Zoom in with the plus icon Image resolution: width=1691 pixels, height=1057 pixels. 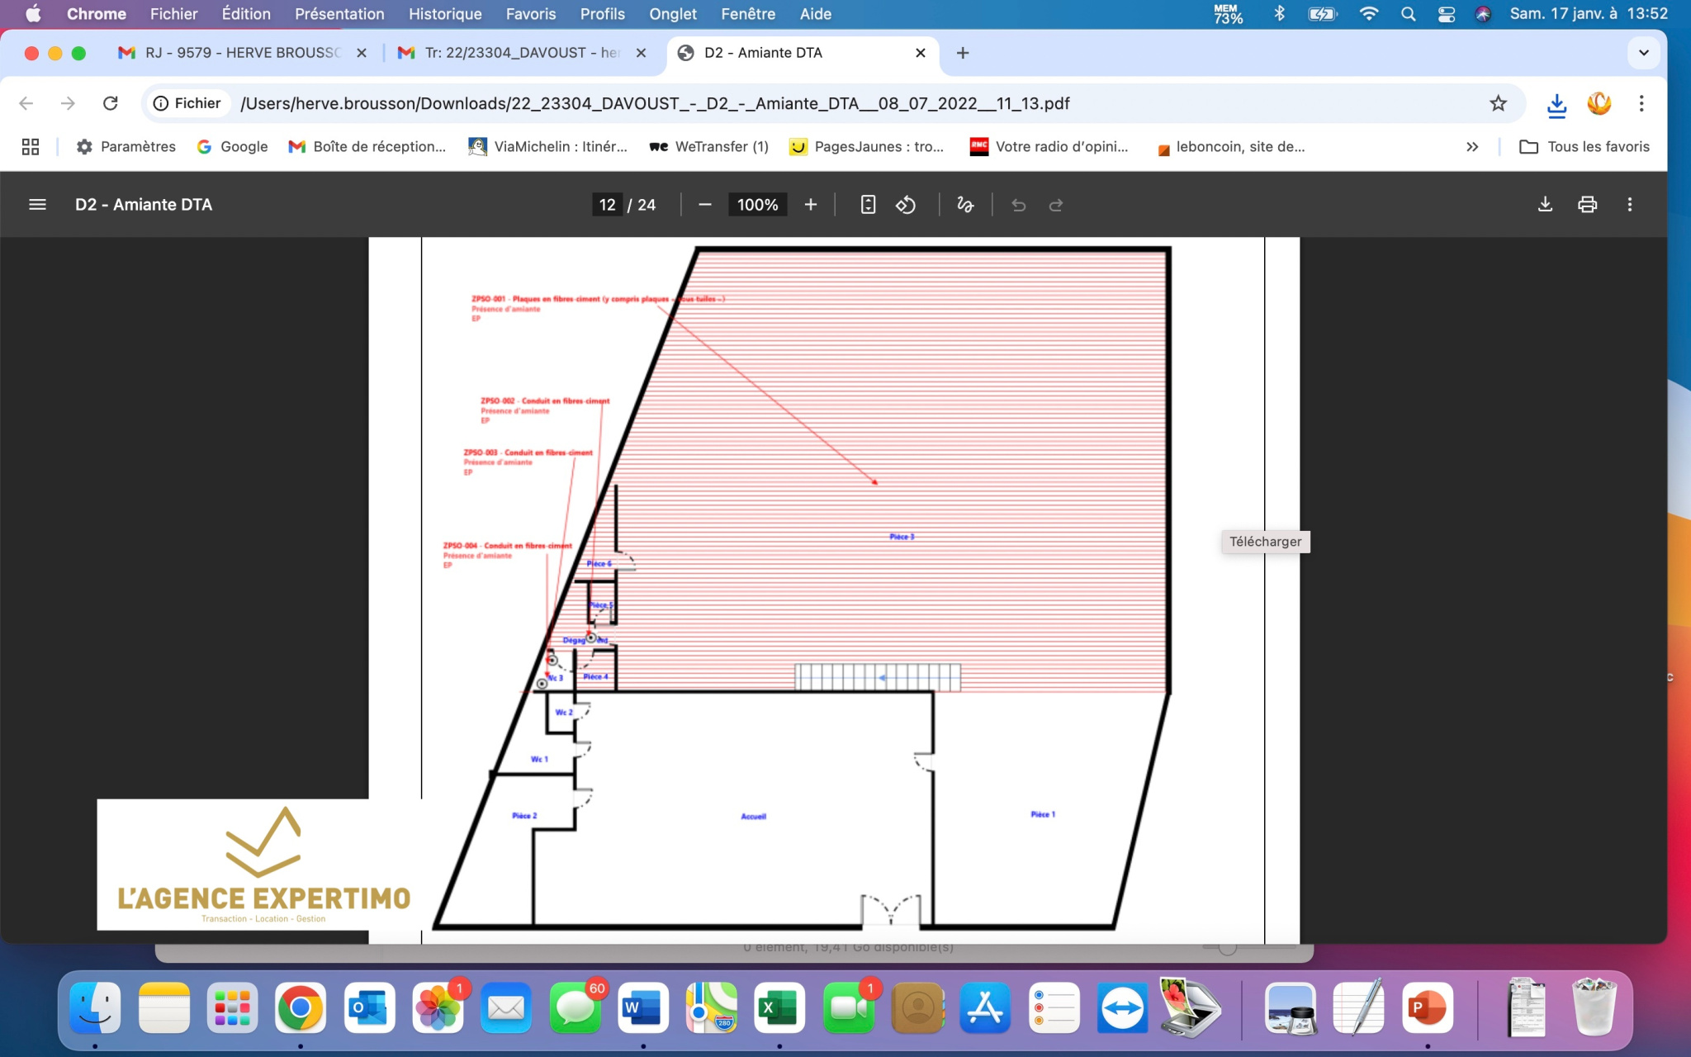click(x=811, y=205)
